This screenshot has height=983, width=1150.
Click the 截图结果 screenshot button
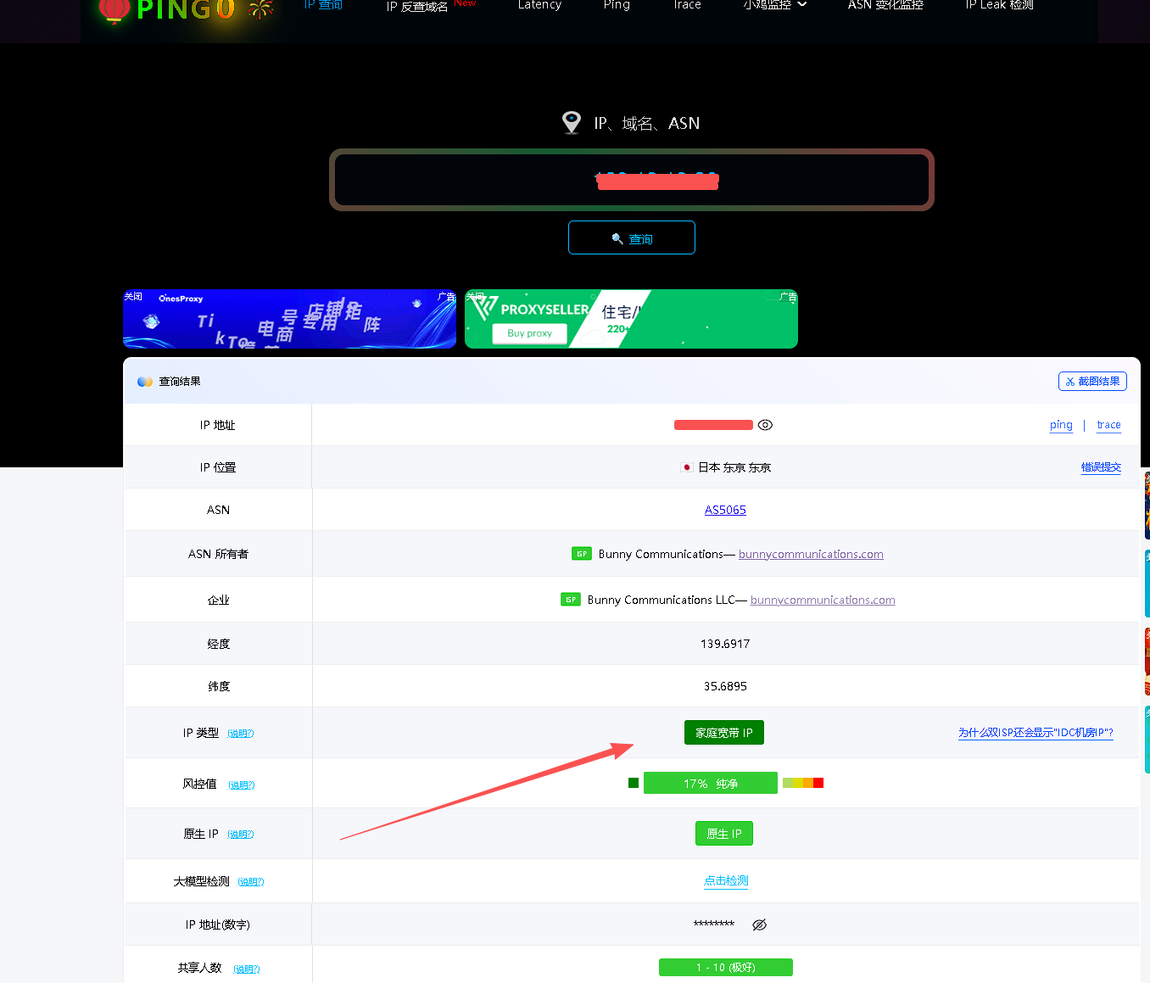tap(1092, 382)
